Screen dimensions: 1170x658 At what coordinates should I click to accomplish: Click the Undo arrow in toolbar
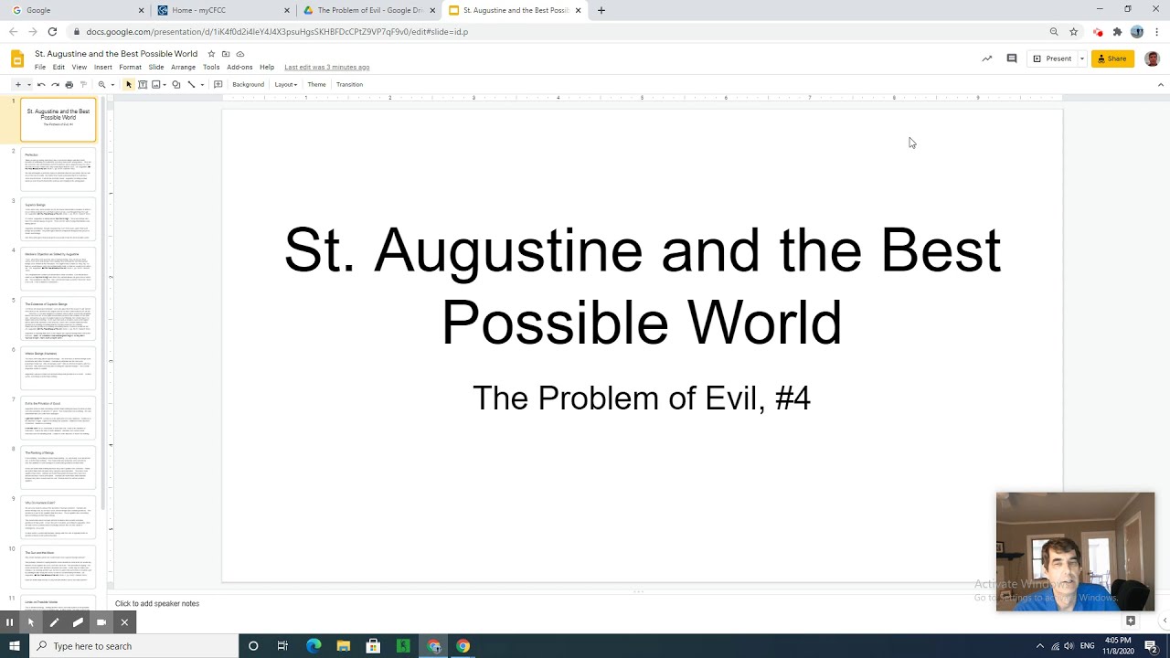(41, 84)
